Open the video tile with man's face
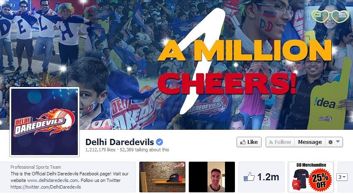The width and height of the screenshot is (353, 194). pyautogui.click(x=212, y=177)
